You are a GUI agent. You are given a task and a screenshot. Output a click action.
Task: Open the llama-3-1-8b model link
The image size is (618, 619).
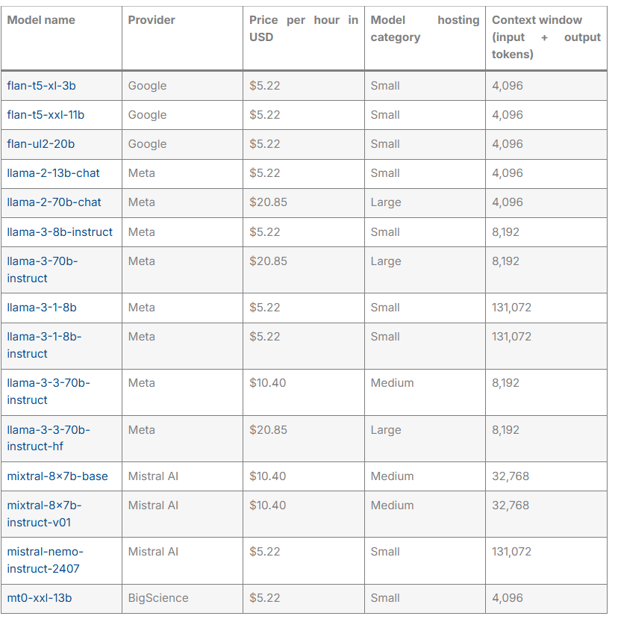pos(42,308)
